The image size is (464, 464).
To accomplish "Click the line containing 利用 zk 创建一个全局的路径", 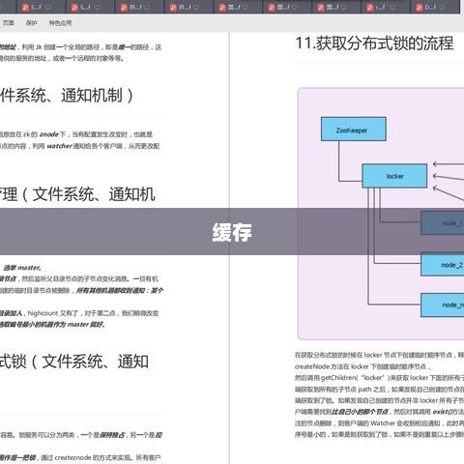I will (x=80, y=47).
